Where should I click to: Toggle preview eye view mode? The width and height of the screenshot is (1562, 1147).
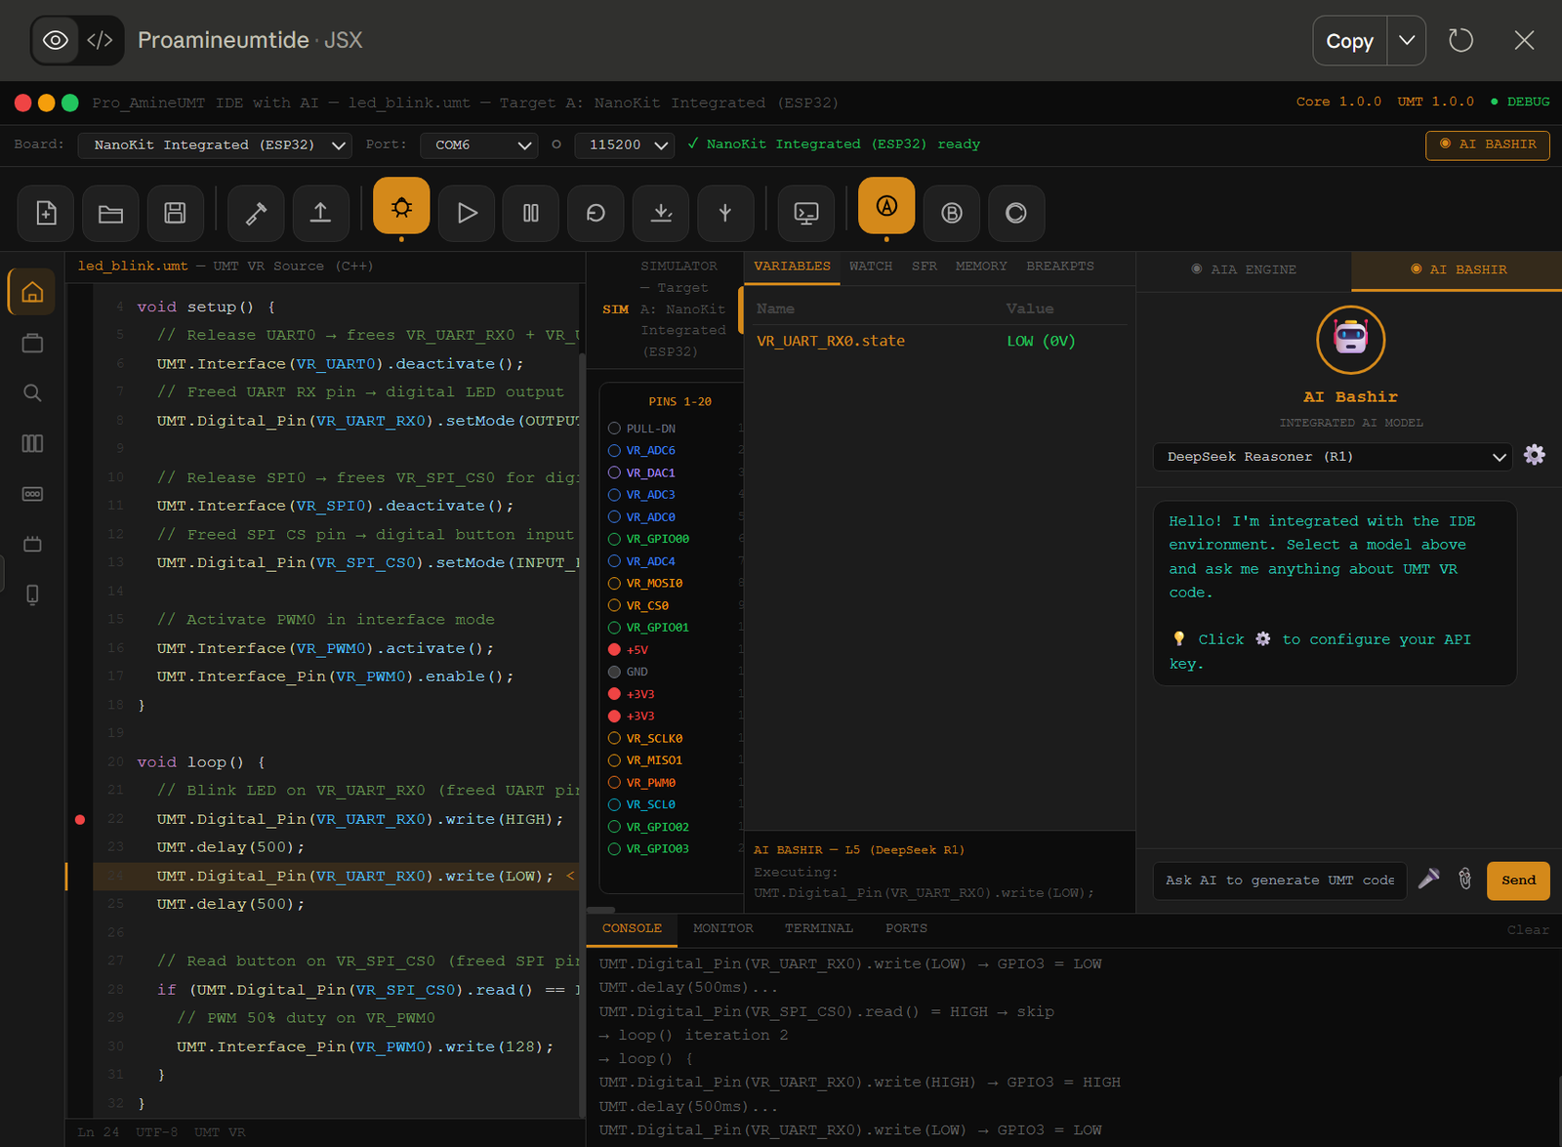click(56, 40)
